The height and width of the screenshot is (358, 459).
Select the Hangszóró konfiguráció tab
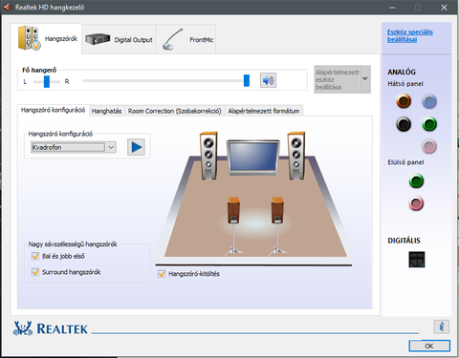coord(54,110)
